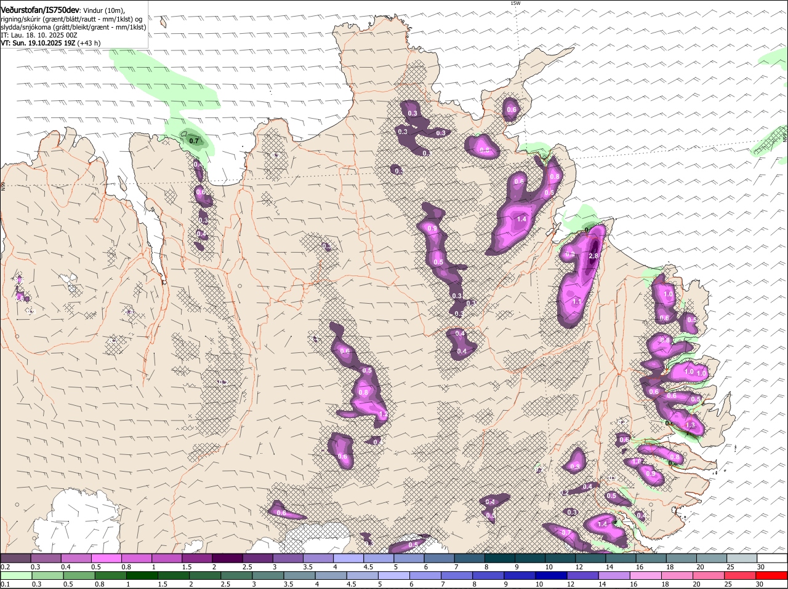Pick the 0.3 swatch in the upper snow scale
The image size is (788, 589).
pyautogui.click(x=46, y=558)
